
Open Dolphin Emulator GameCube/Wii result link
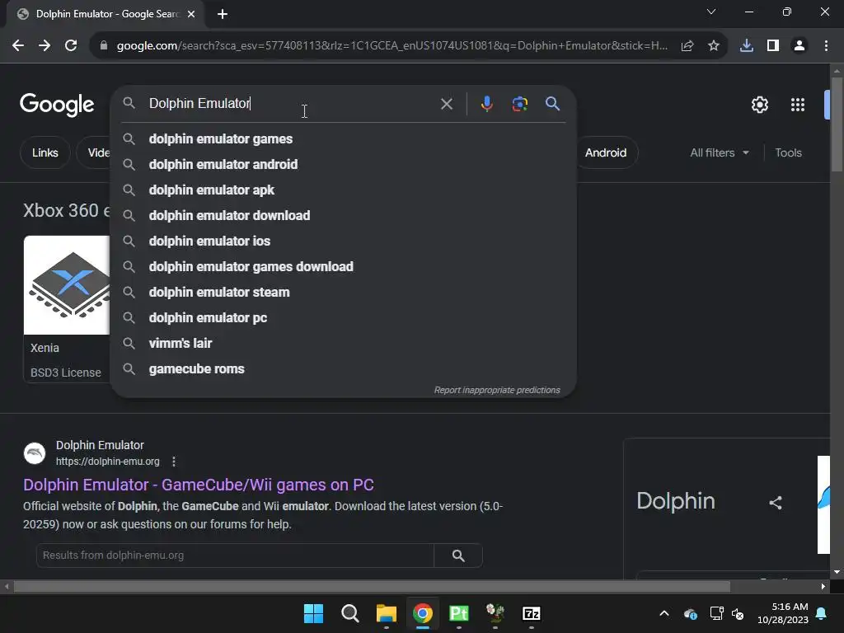[x=198, y=485]
